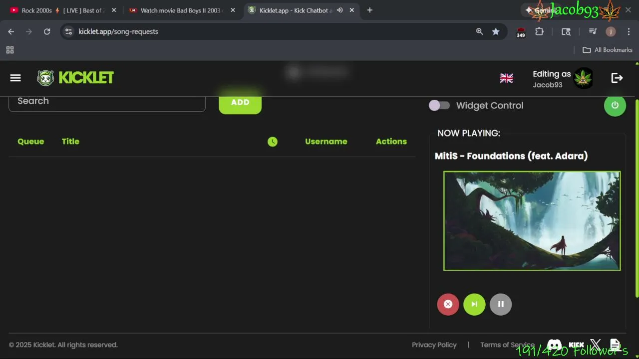Log out with the exit icon

coord(617,78)
